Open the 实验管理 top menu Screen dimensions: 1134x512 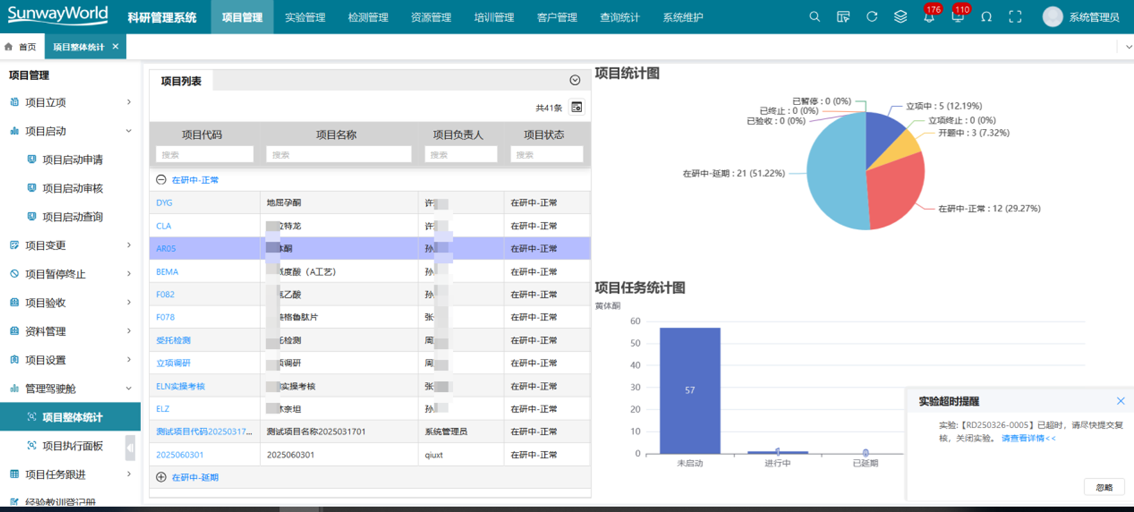click(x=304, y=17)
